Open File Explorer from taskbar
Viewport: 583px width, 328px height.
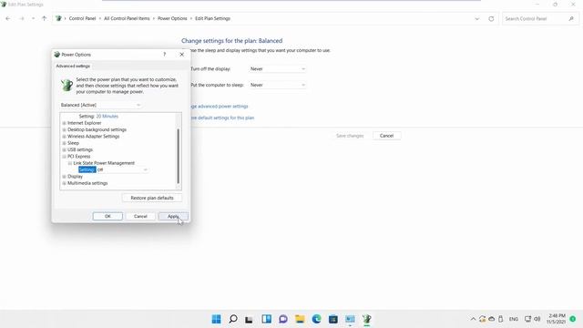pyautogui.click(x=300, y=319)
